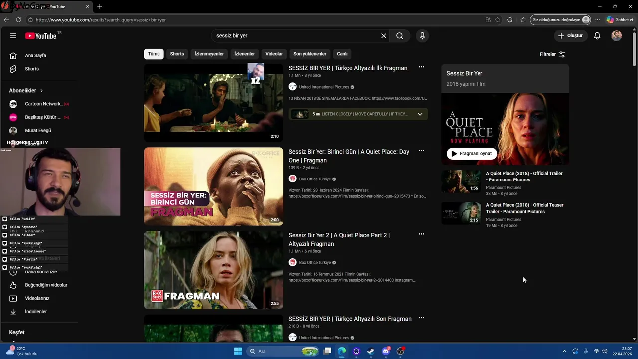Viewport: 638px width, 359px height.
Task: Go to YouTube home via the logo
Action: click(x=41, y=36)
